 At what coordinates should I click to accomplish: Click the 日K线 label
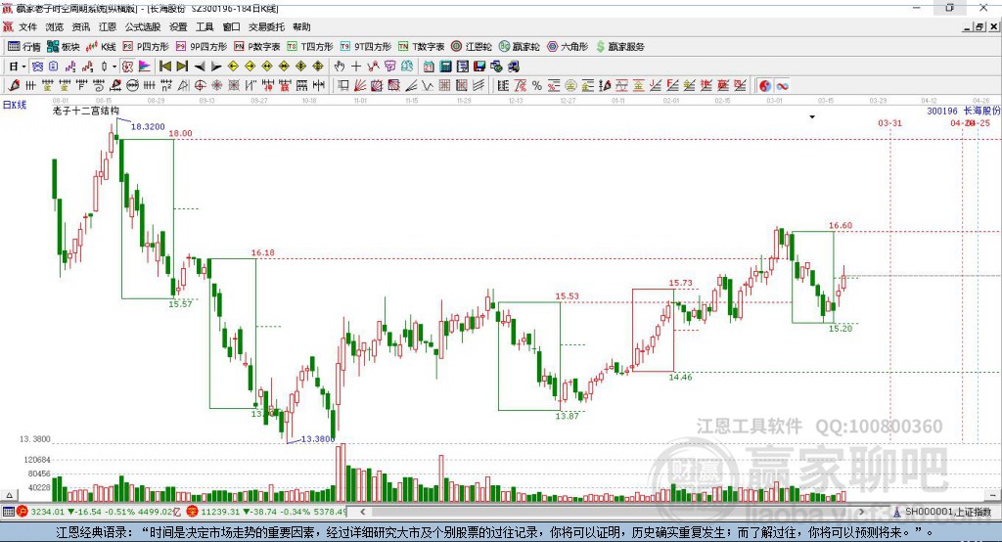click(x=15, y=105)
